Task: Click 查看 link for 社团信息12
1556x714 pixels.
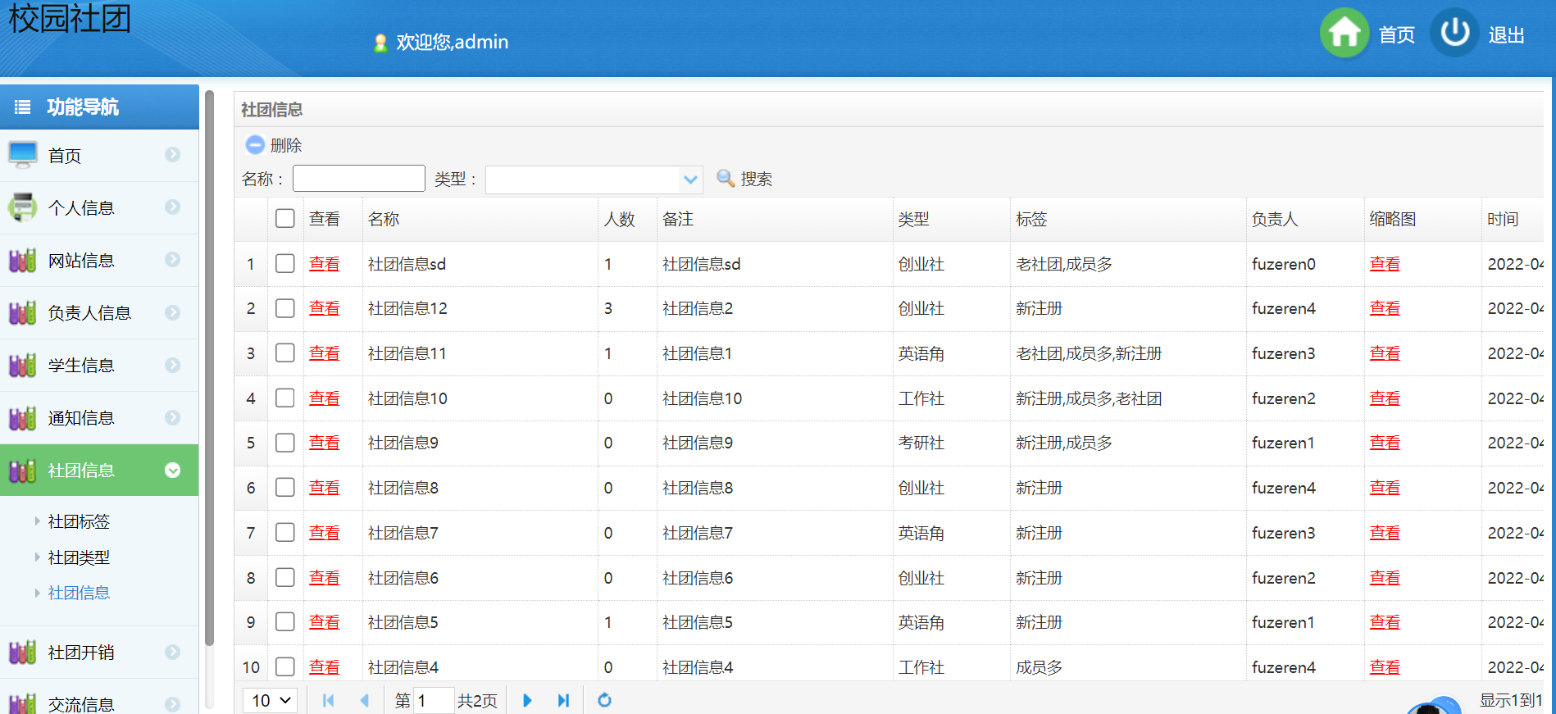Action: point(324,309)
